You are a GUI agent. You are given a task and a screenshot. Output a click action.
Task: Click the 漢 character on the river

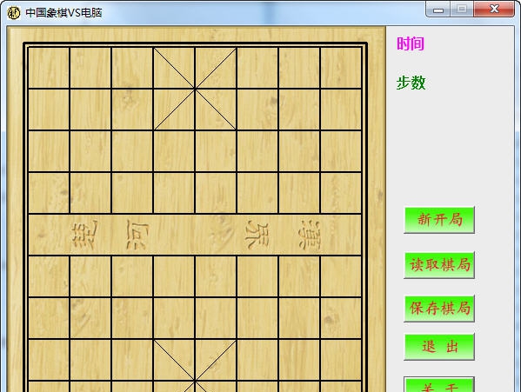pos(310,235)
